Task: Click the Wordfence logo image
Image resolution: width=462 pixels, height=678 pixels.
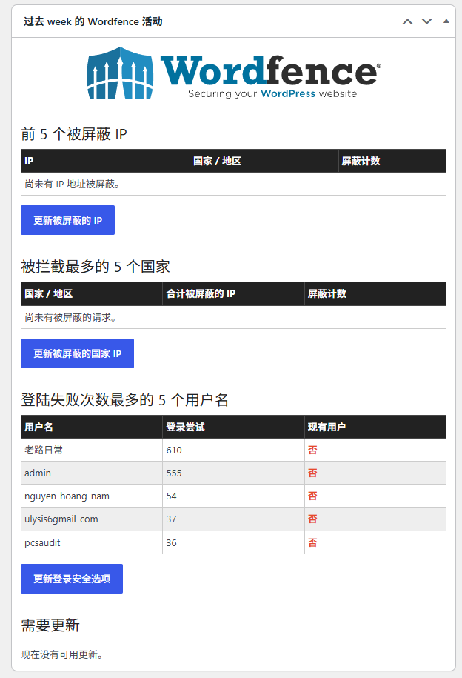Action: [x=234, y=73]
